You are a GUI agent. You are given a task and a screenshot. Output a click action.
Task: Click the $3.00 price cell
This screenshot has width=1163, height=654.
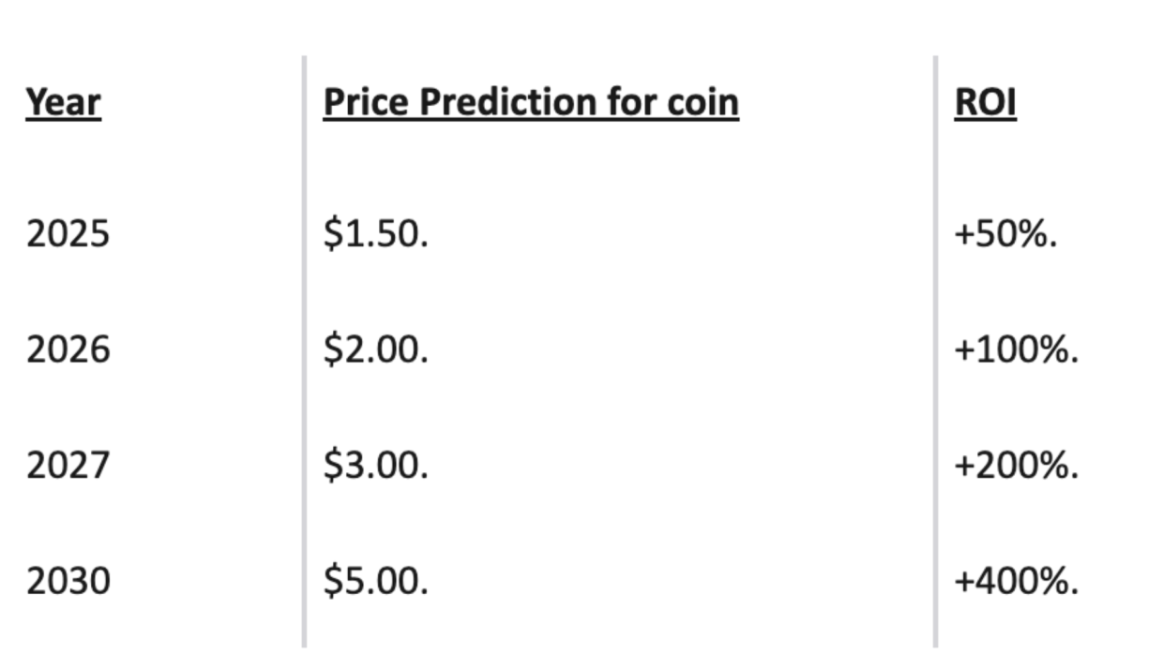(x=375, y=465)
